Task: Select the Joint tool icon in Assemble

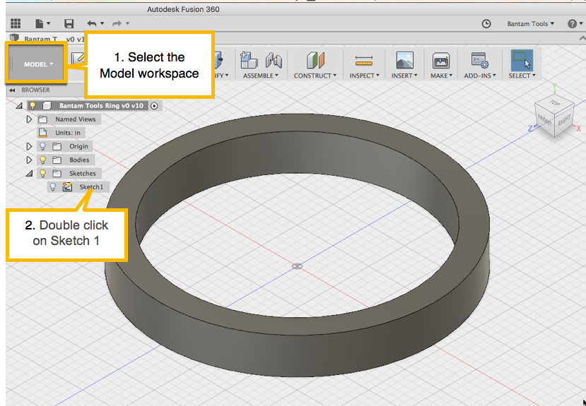Action: 274,60
